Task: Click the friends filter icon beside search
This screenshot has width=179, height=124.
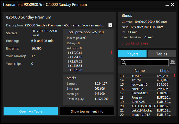Action: [173, 63]
